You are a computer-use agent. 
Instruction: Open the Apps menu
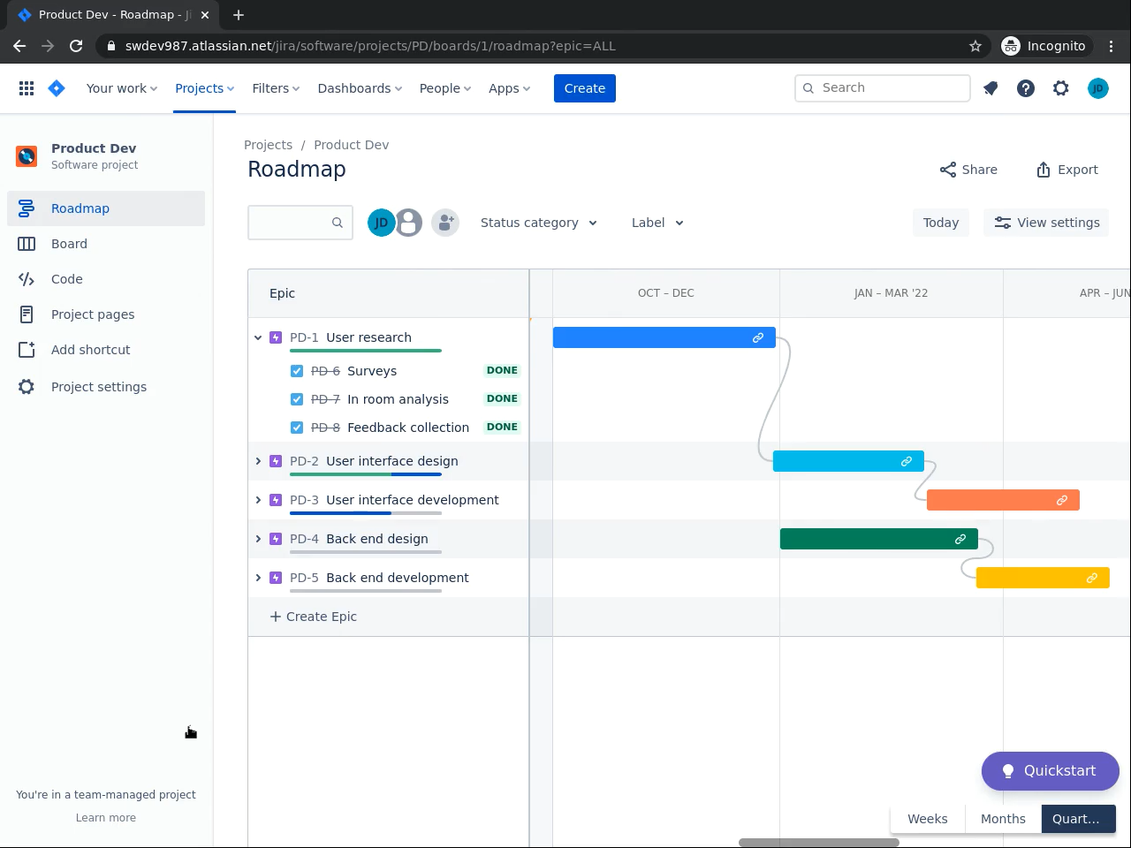pos(509,88)
